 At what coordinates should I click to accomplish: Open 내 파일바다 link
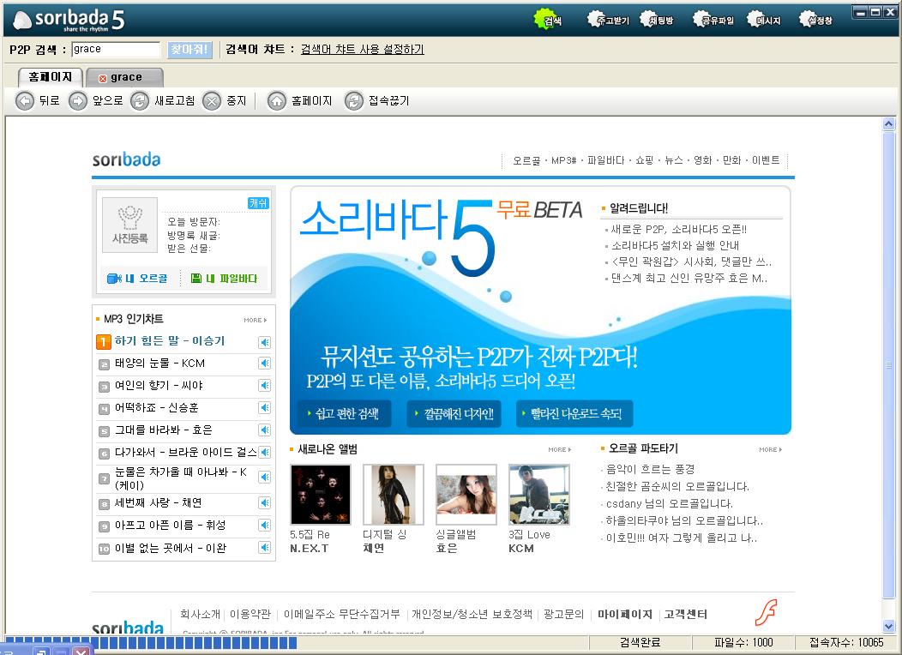[224, 279]
